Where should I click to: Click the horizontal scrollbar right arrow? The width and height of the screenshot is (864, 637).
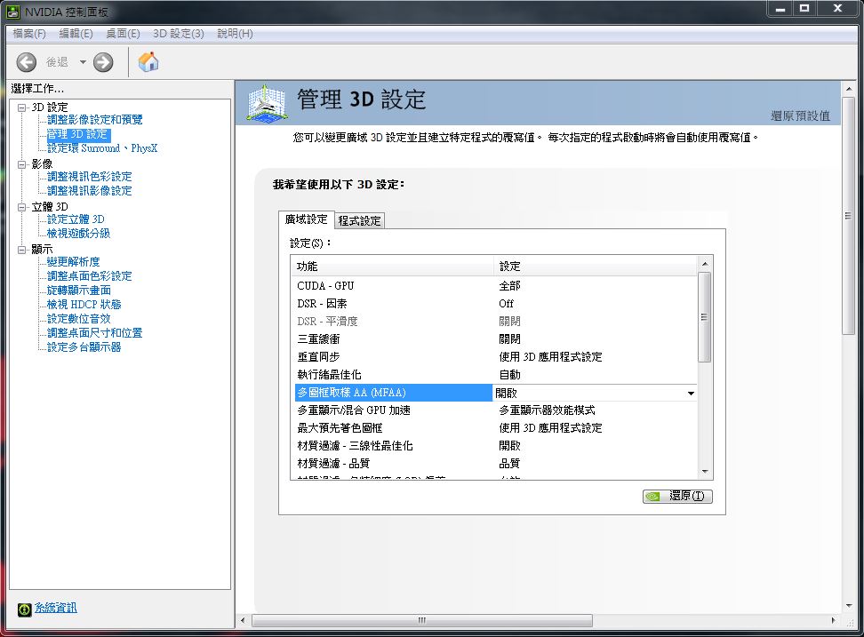(x=833, y=620)
